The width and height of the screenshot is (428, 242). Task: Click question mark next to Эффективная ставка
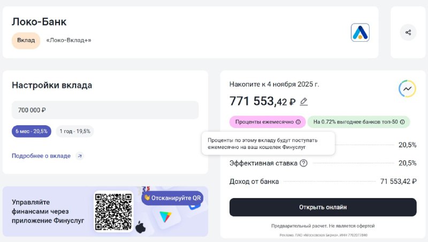point(303,163)
